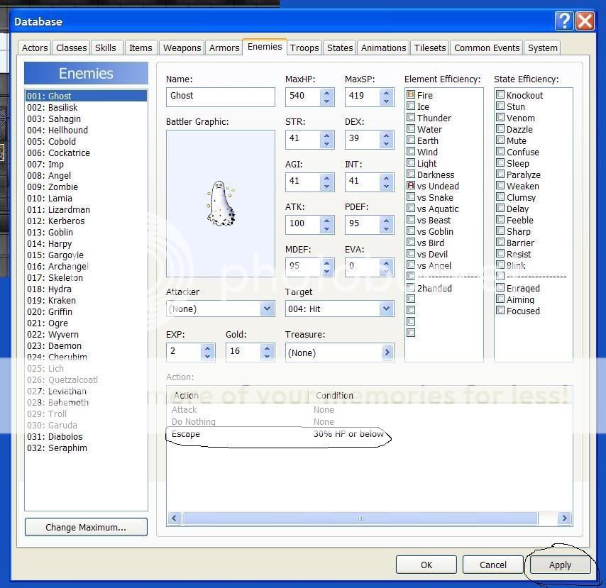Click the Help question mark icon
The width and height of the screenshot is (606, 588).
[x=564, y=21]
